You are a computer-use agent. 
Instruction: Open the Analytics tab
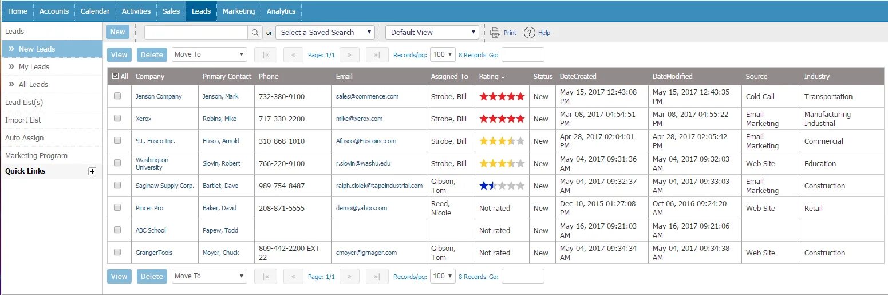click(x=281, y=11)
